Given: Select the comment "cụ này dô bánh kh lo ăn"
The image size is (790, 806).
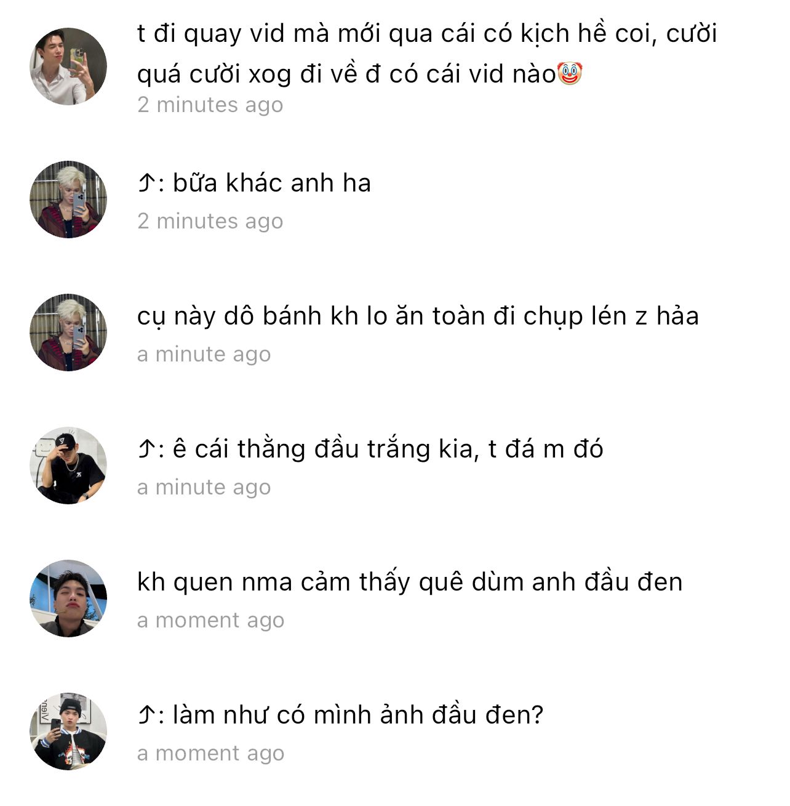Looking at the screenshot, I should [418, 316].
